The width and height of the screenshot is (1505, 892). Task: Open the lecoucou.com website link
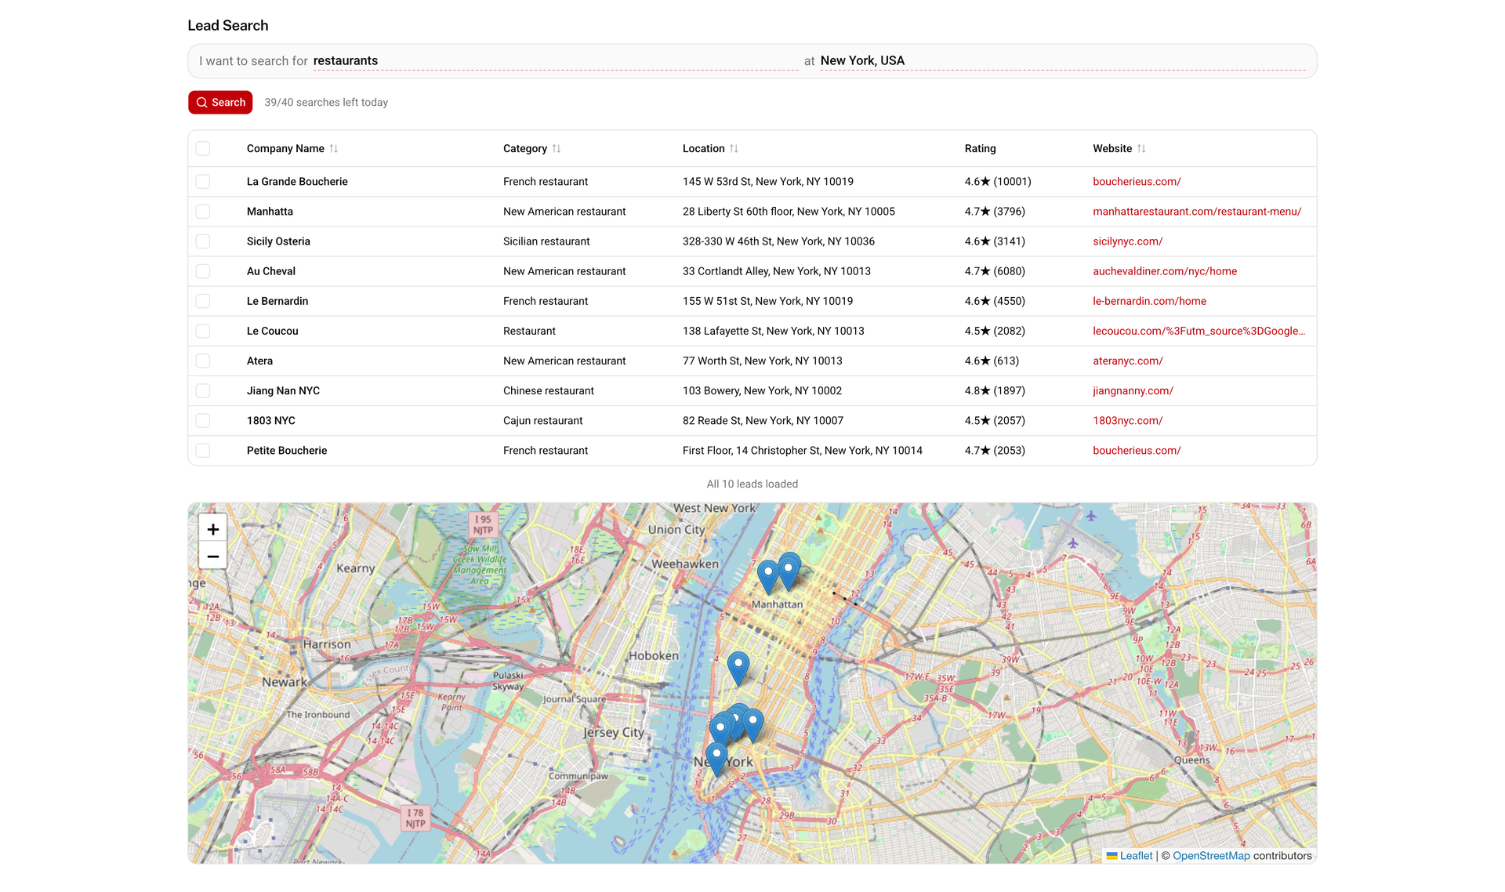point(1199,331)
